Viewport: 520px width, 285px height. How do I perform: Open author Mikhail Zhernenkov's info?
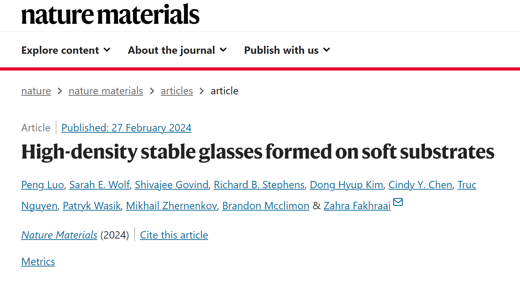[171, 206]
